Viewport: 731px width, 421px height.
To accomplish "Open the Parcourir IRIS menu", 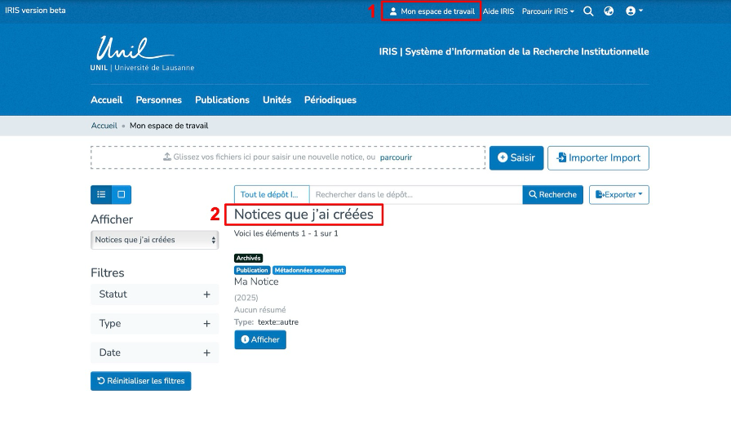I will pyautogui.click(x=547, y=11).
